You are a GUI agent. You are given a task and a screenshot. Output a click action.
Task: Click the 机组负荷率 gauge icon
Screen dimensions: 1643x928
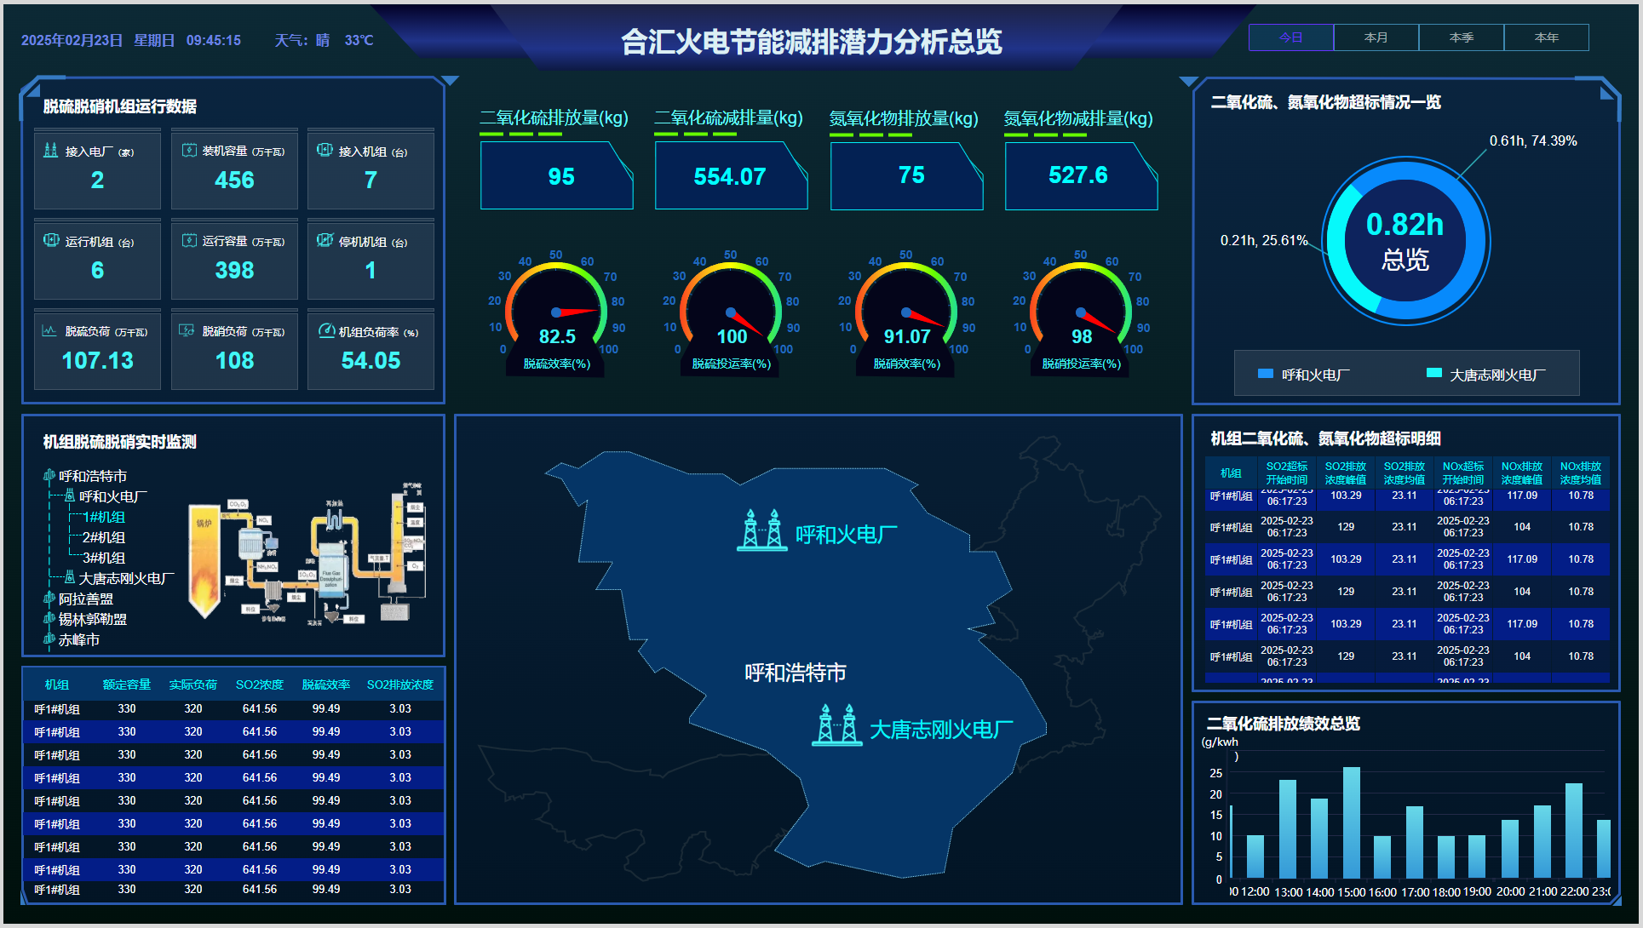326,331
